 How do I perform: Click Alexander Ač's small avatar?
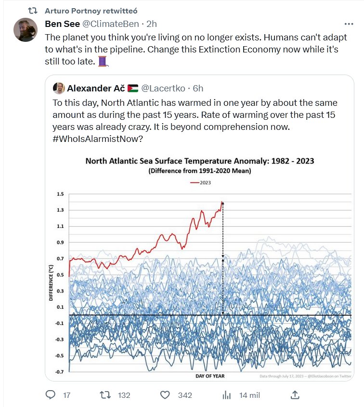pyautogui.click(x=59, y=88)
